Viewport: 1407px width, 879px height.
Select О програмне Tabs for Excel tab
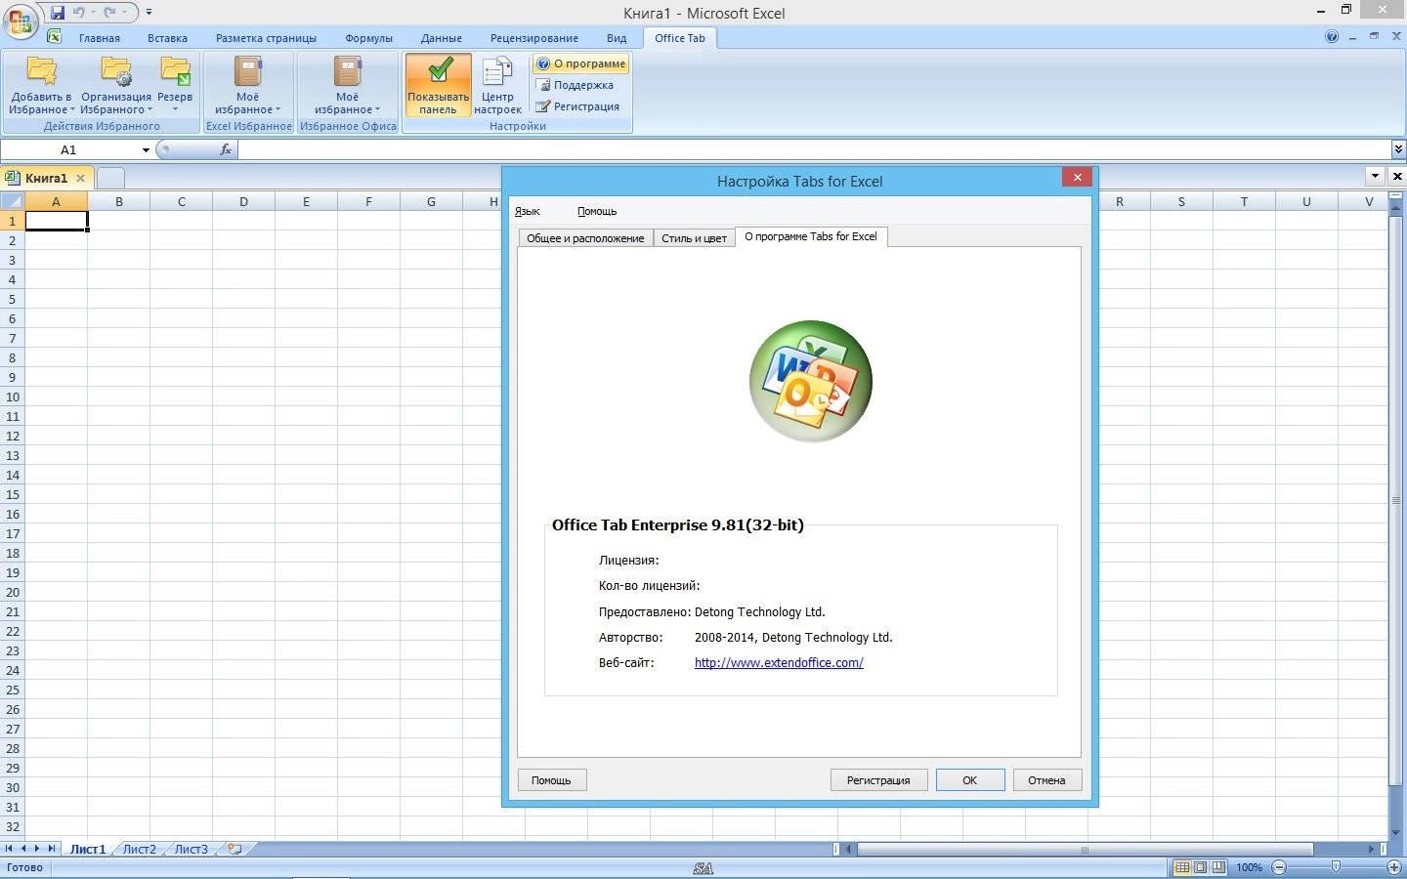click(811, 236)
